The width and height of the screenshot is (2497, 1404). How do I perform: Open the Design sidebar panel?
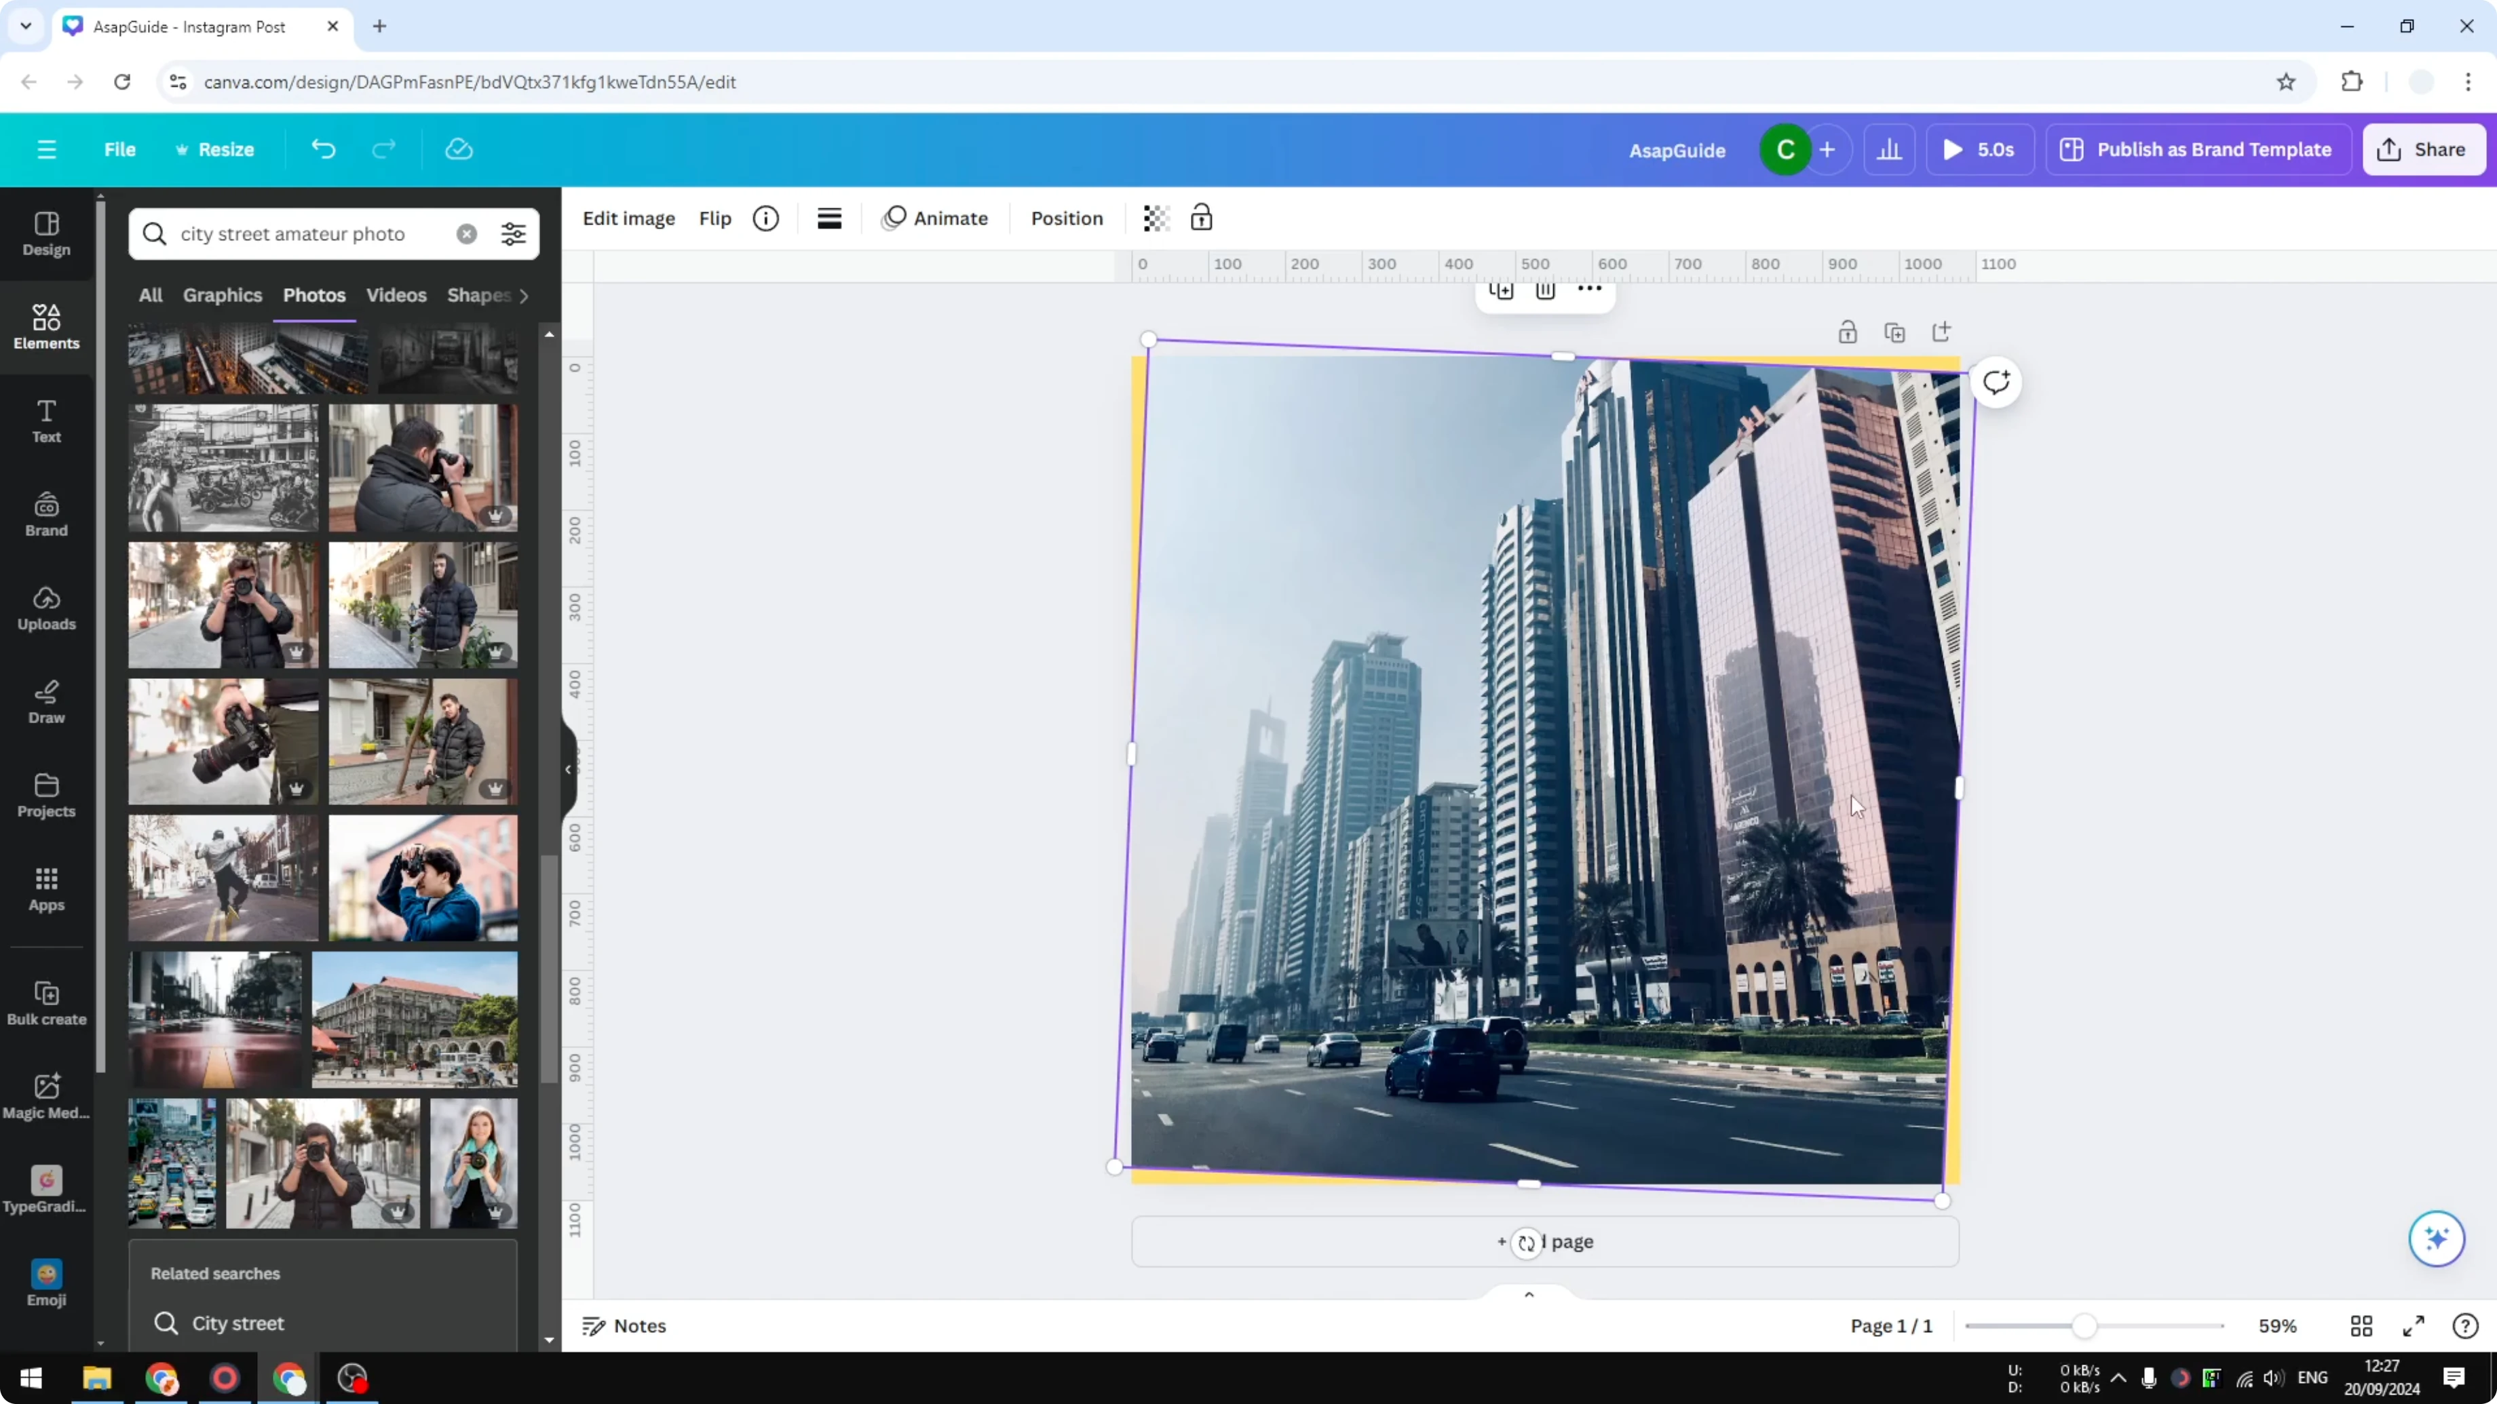[47, 235]
